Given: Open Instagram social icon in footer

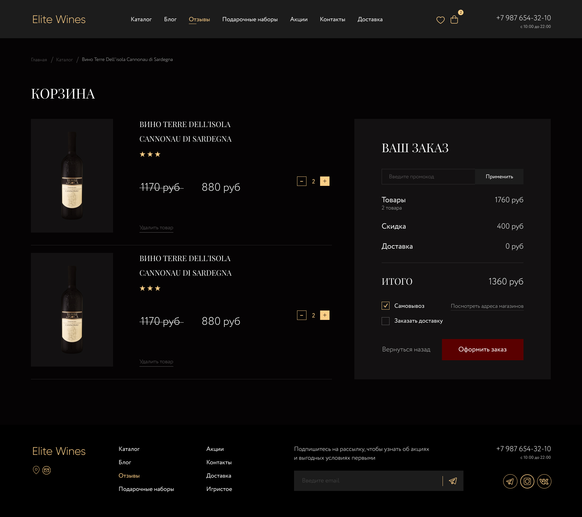Looking at the screenshot, I should (x=527, y=481).
